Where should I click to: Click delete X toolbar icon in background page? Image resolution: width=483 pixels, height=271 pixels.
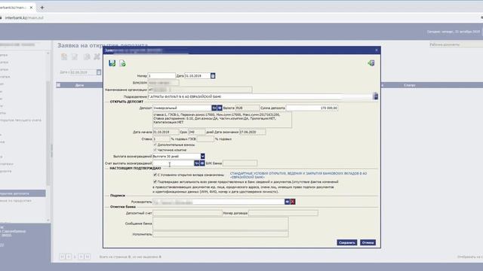click(x=97, y=56)
